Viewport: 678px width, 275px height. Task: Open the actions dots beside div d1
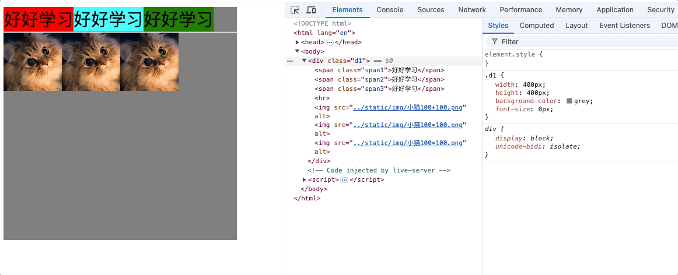click(290, 61)
